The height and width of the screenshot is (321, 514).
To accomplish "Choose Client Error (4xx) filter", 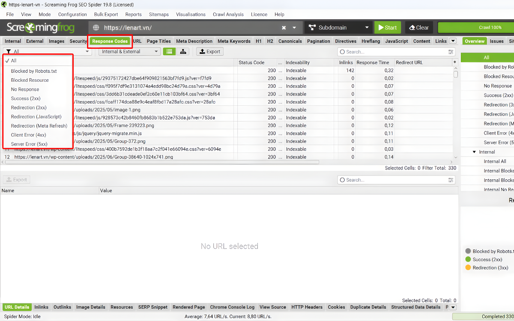I will tap(28, 135).
